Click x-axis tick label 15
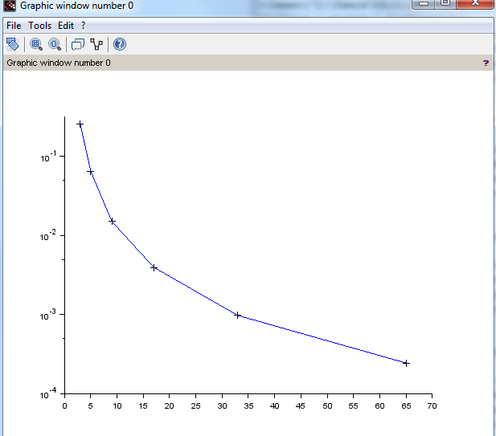 coord(143,406)
